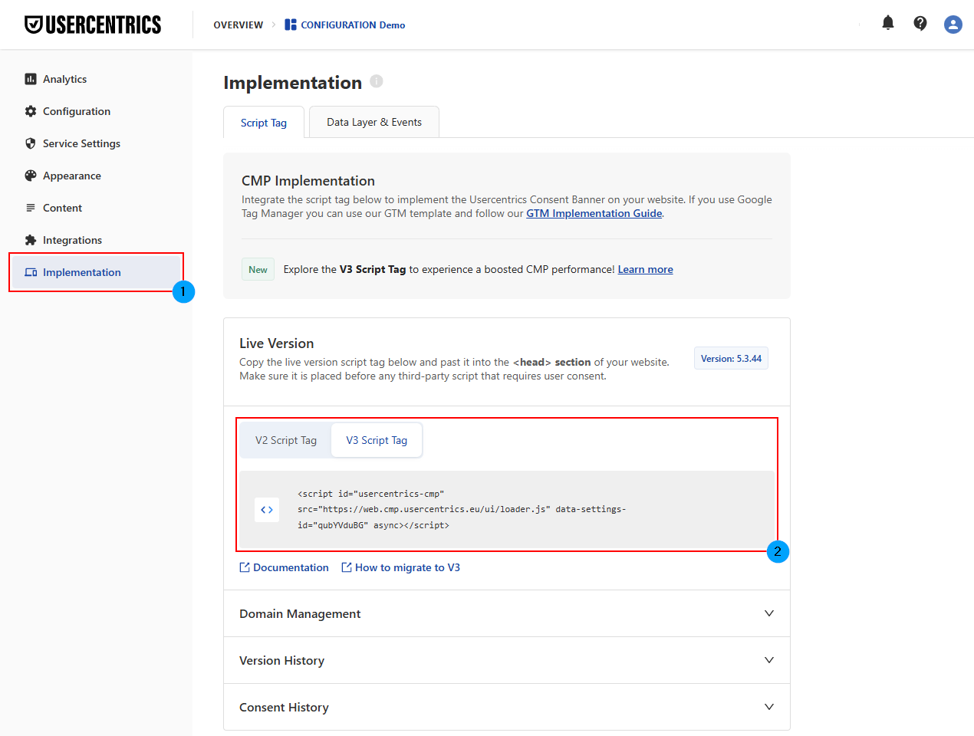Select the V2 Script Tag option
The height and width of the screenshot is (736, 974).
[286, 440]
